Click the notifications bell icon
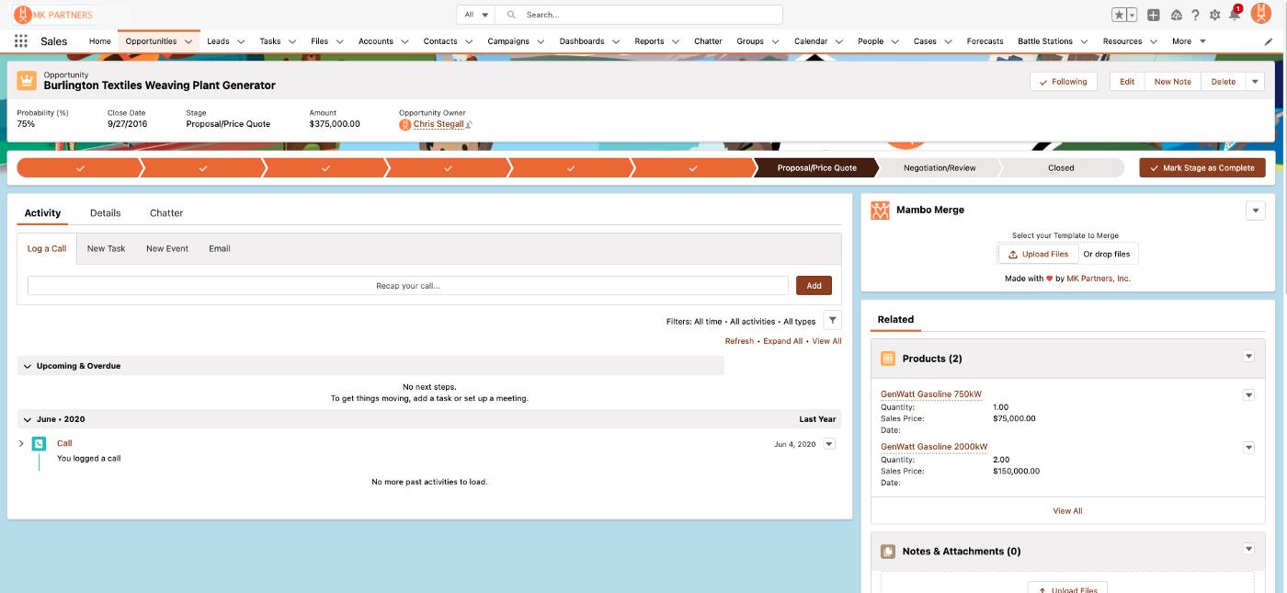This screenshot has height=593, width=1287. tap(1235, 15)
